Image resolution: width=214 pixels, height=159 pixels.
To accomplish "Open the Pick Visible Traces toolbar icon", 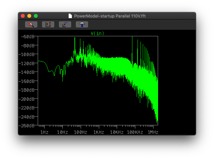I will [x=65, y=25].
